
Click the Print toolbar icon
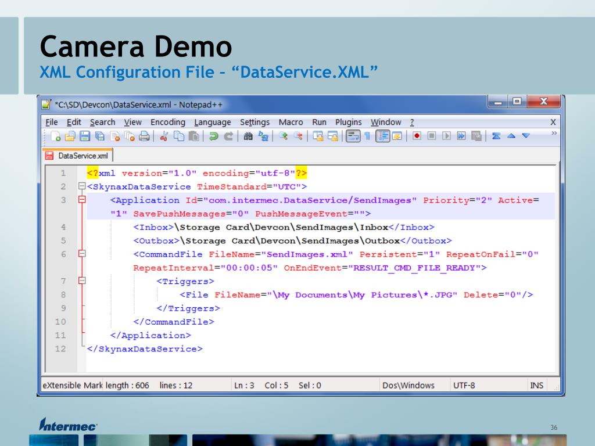143,136
